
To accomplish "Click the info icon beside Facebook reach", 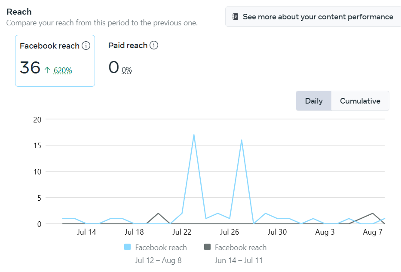I will pos(86,46).
